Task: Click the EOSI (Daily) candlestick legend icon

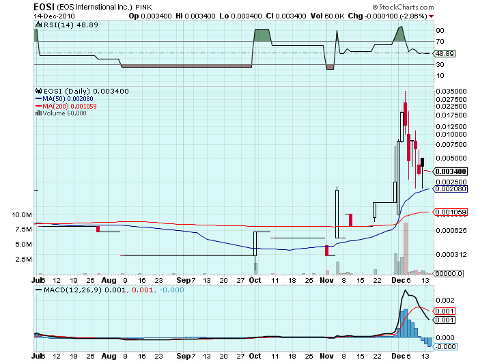Action: point(38,91)
